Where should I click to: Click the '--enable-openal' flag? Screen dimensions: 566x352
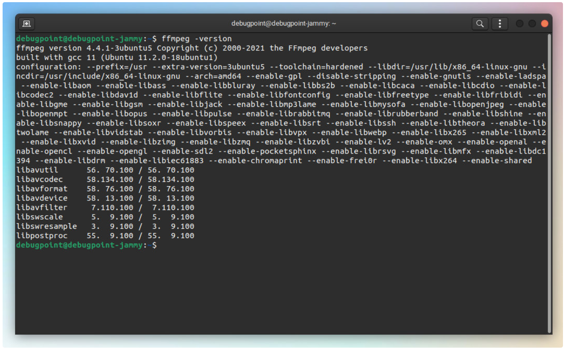tap(493, 142)
